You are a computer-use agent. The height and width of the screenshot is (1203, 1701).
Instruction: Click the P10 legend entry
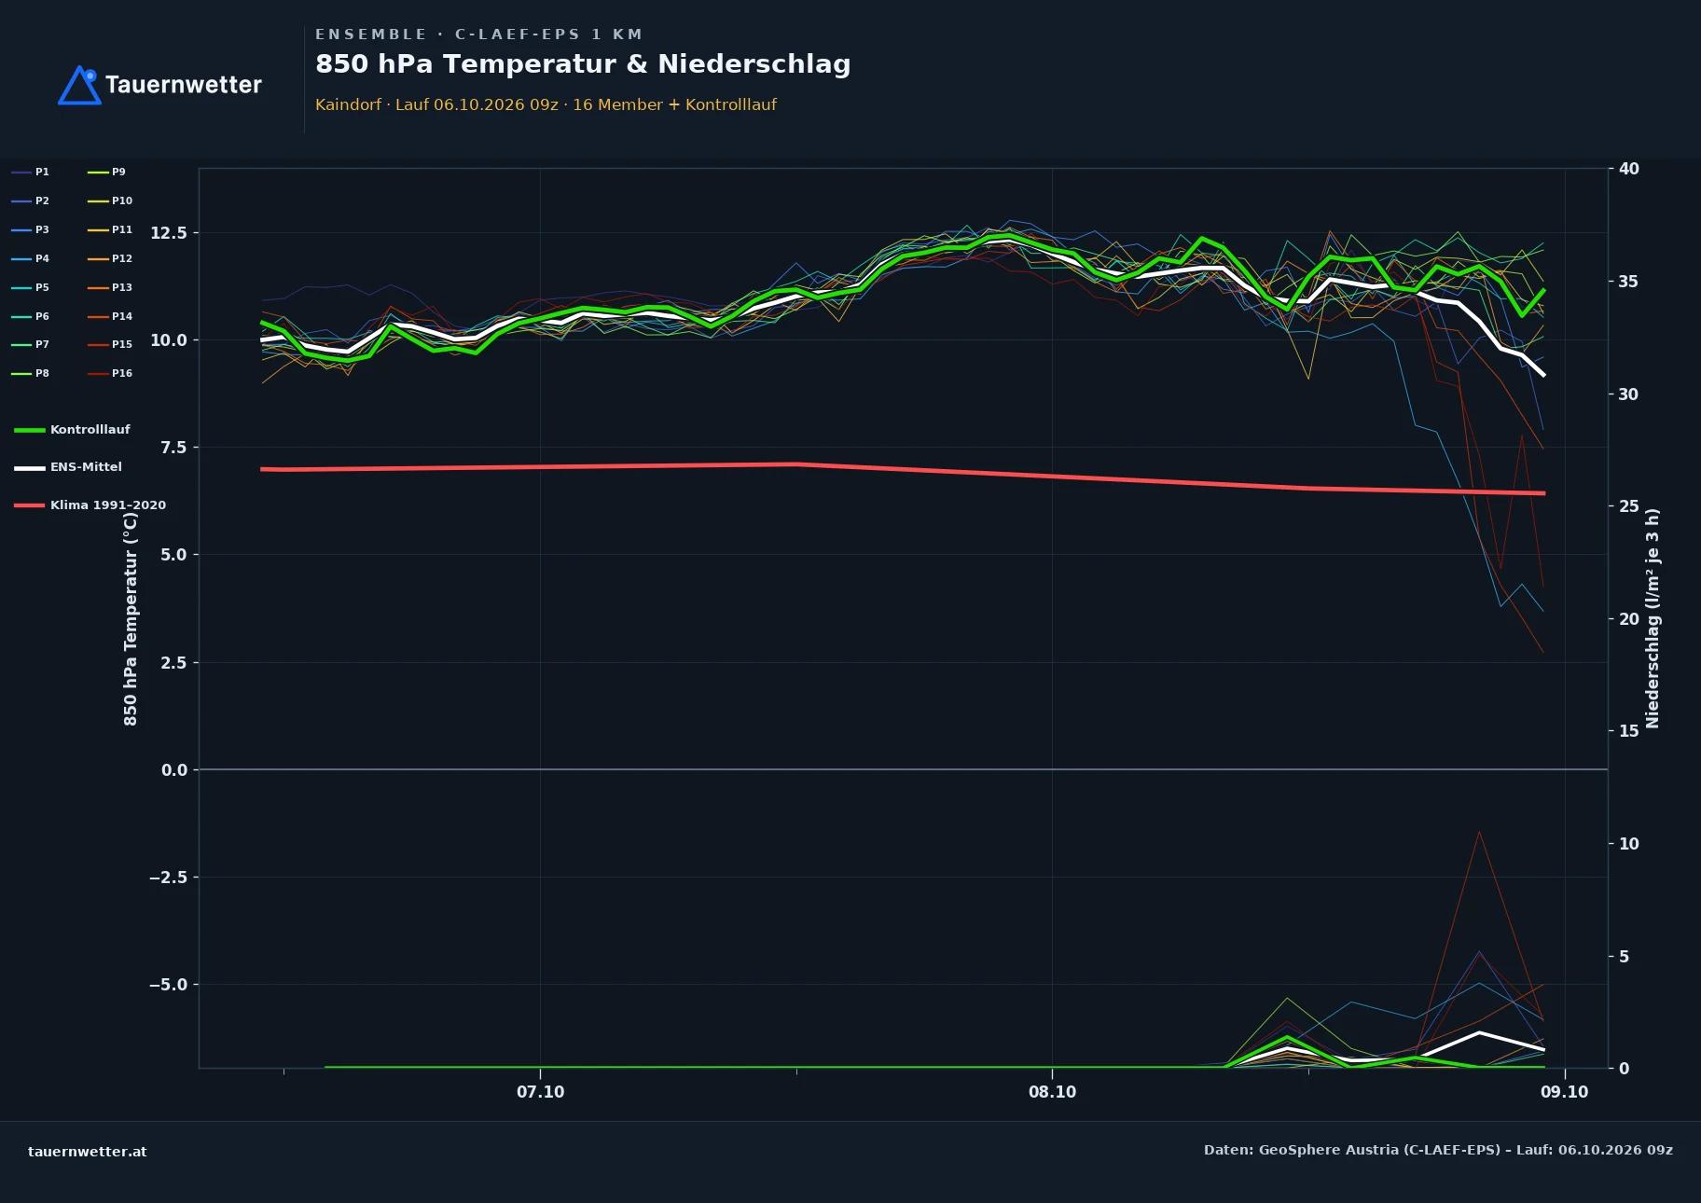point(110,201)
